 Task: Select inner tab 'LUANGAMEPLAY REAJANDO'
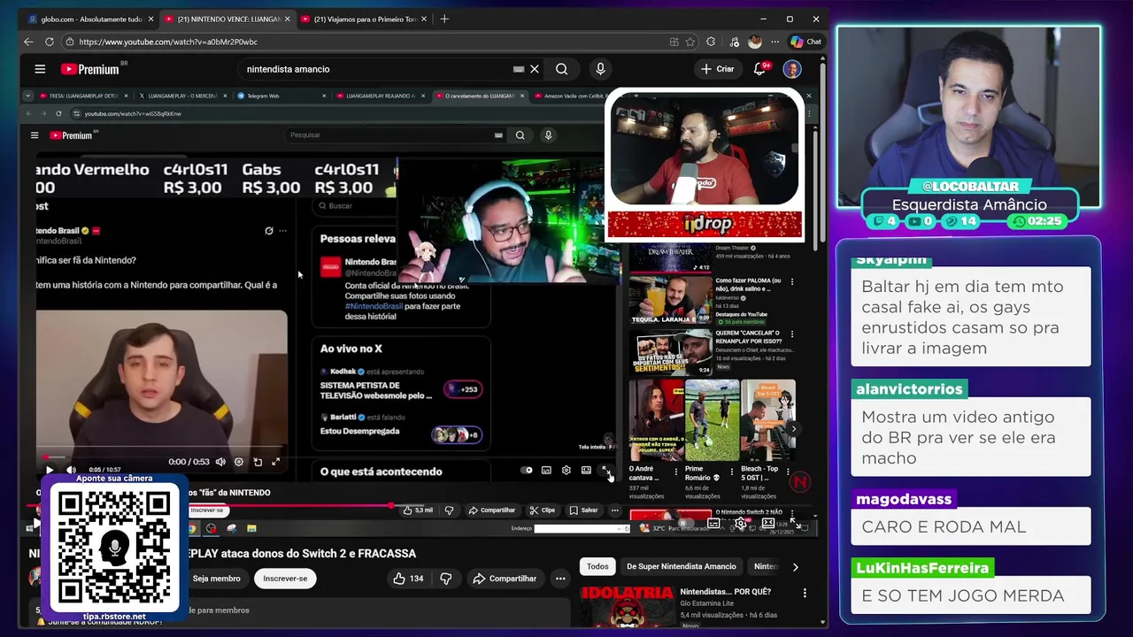pos(381,96)
